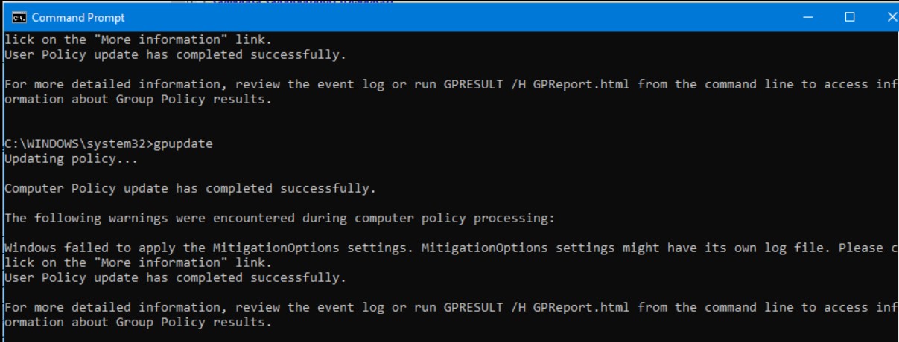Minimize the Command Prompt window
Screen dimensions: 899x342
pyautogui.click(x=808, y=17)
